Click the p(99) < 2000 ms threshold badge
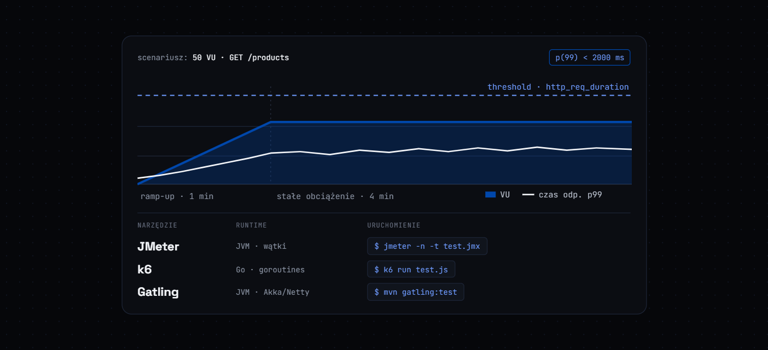The image size is (768, 350). [590, 57]
